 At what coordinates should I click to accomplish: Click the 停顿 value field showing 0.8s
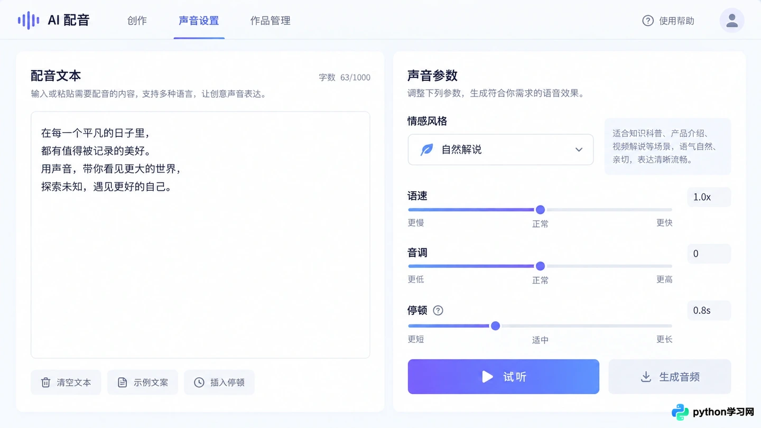[709, 310]
